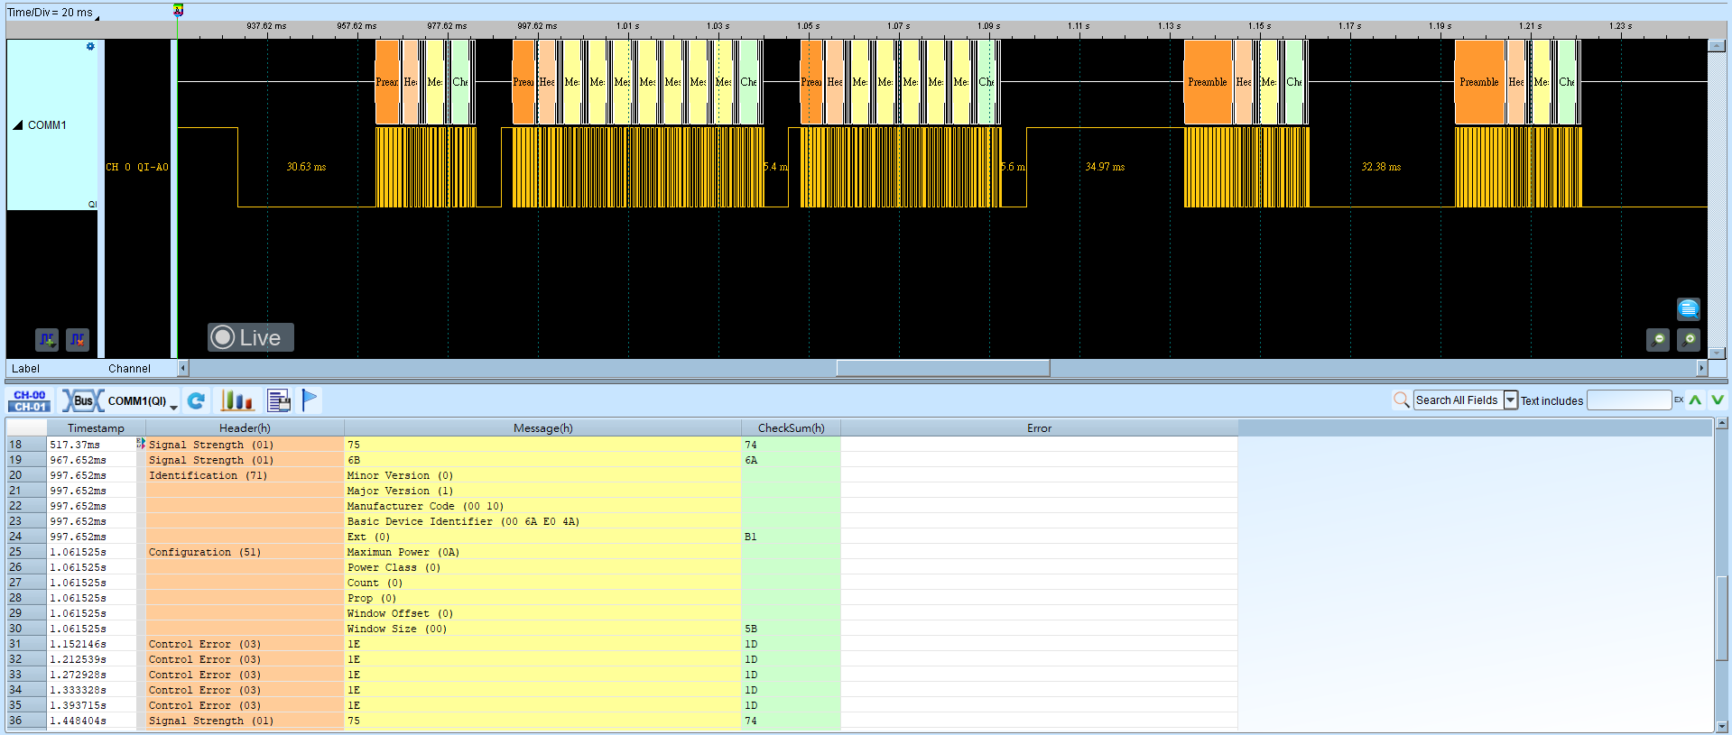Viewport: 1732px width, 735px height.
Task: Click the CheckSum(h) column header
Action: click(x=791, y=428)
